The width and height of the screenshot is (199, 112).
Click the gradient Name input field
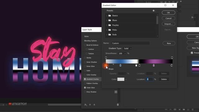tap(131, 43)
